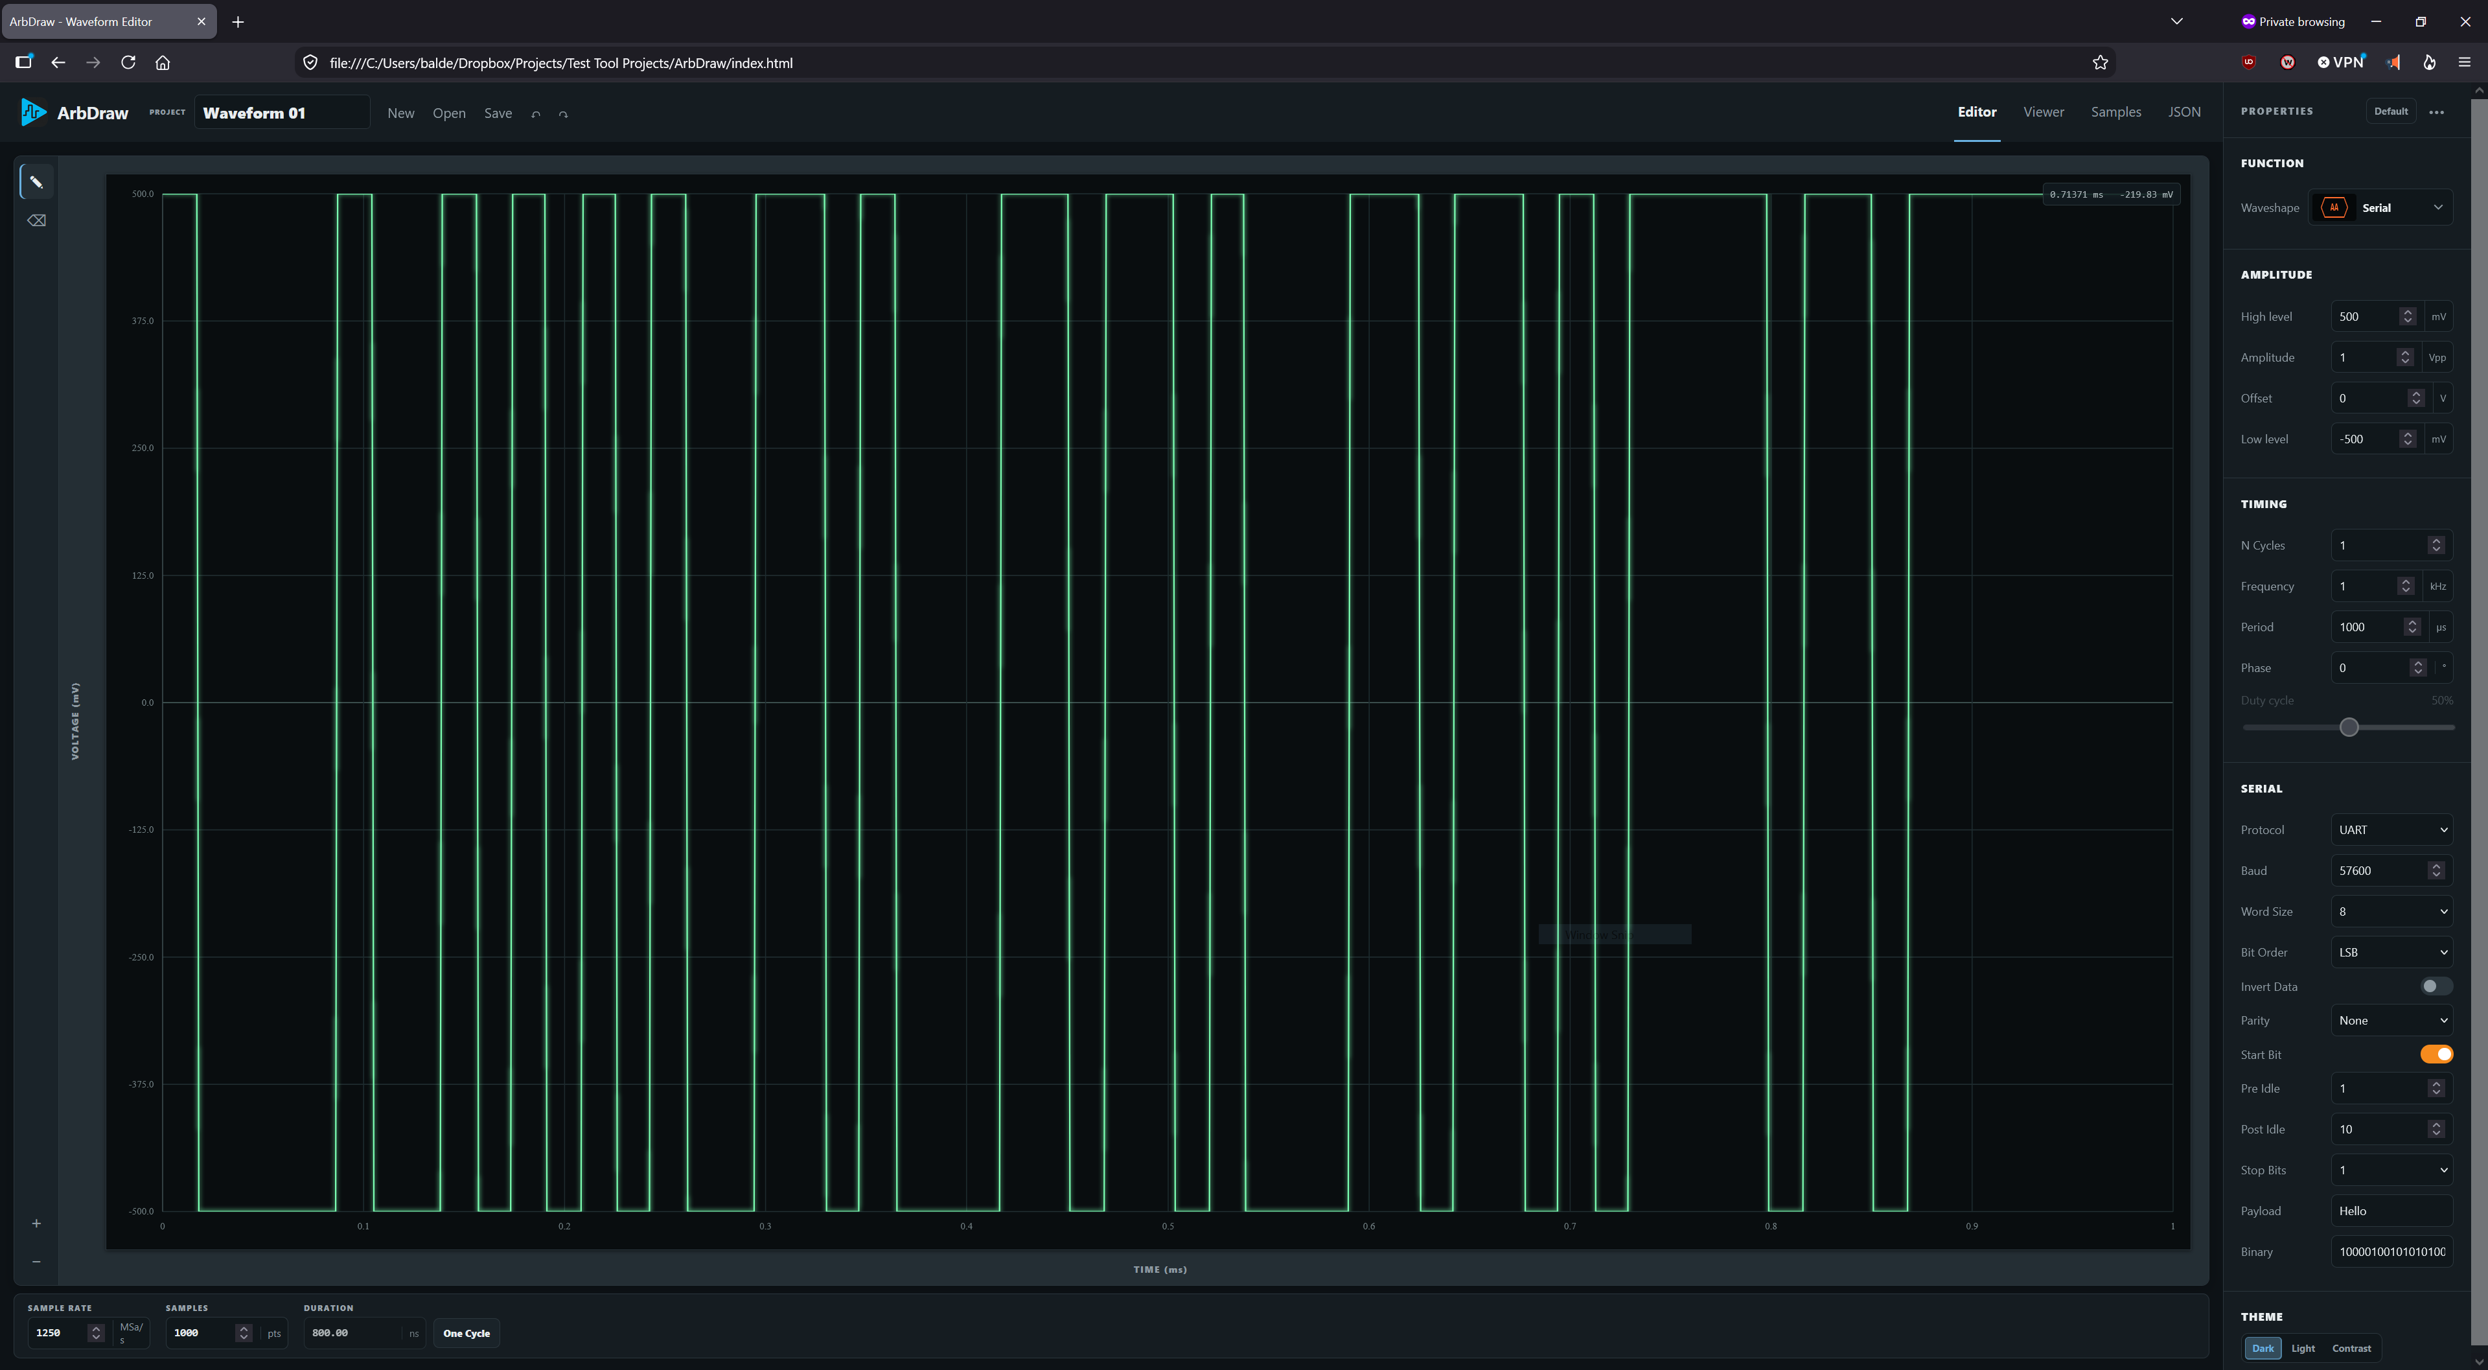This screenshot has height=1370, width=2488.
Task: Reload the page with the refresh icon
Action: tap(128, 63)
